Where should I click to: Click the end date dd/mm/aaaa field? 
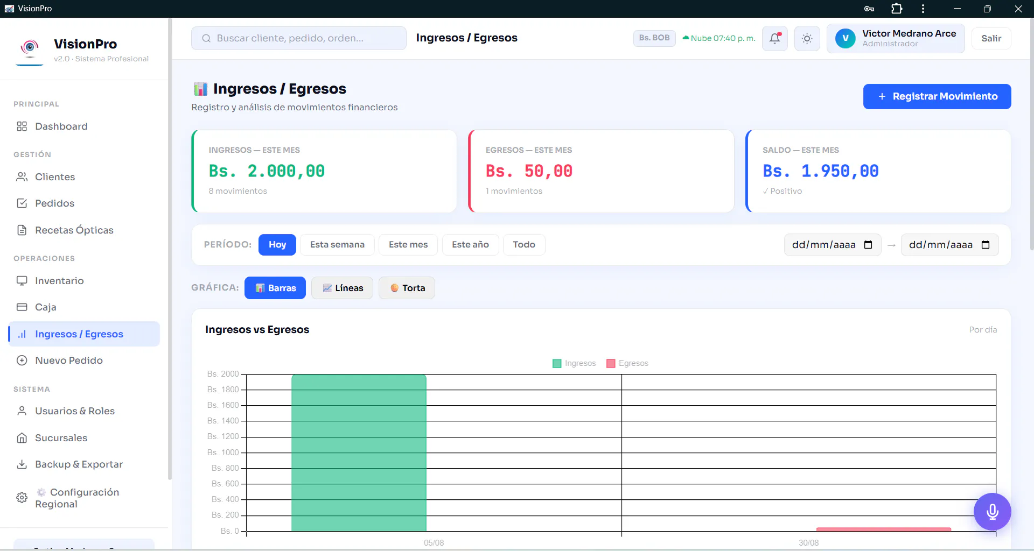pyautogui.click(x=949, y=245)
